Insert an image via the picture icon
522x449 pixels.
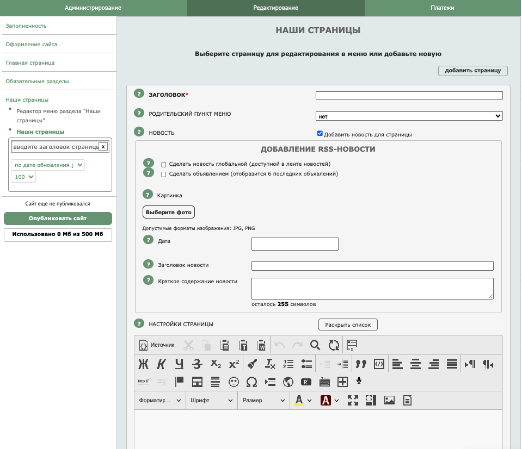coord(389,401)
